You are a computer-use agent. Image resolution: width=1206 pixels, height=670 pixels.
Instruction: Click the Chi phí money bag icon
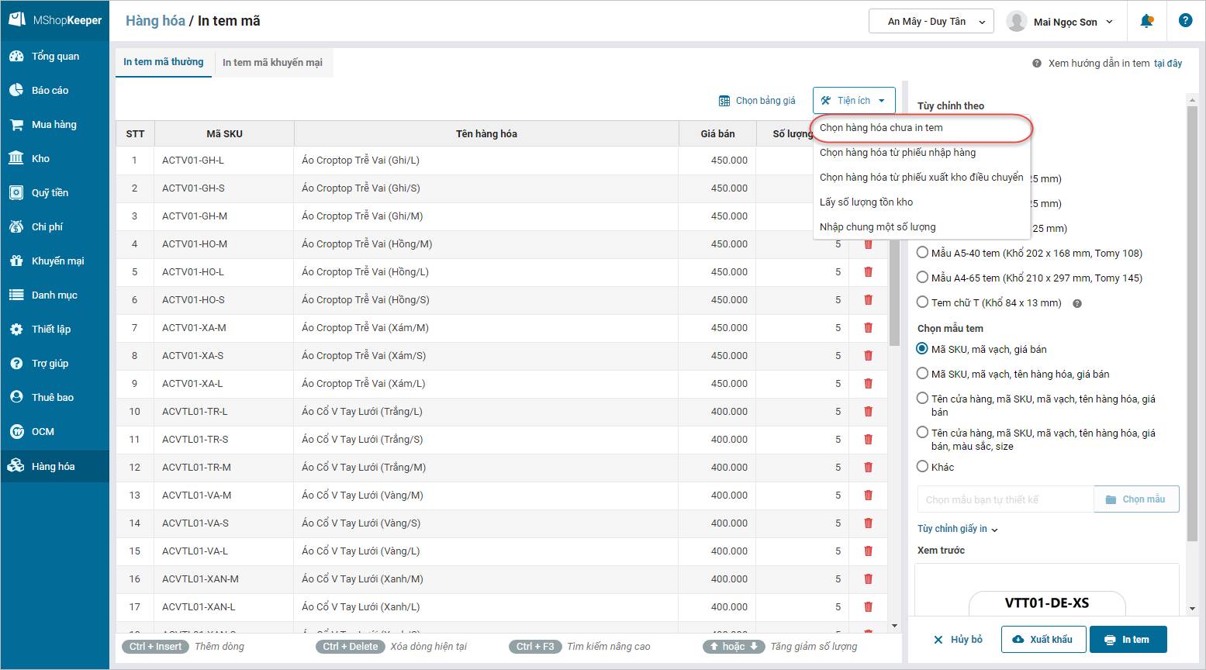(16, 226)
